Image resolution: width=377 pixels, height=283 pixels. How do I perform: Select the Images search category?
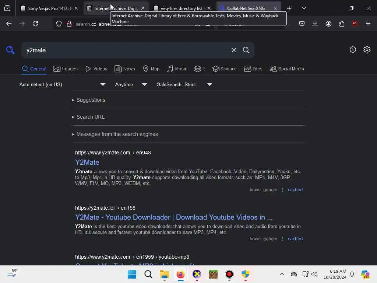tap(66, 69)
